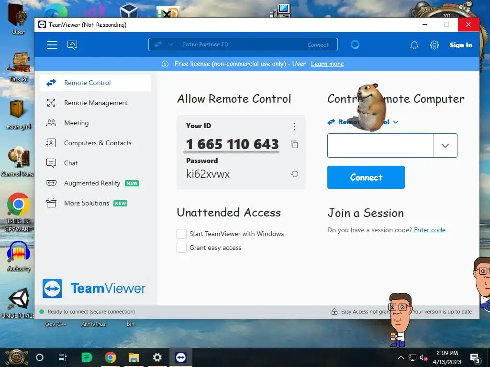Click the blue Connect button
Screen dimensions: 490x367
pyautogui.click(x=366, y=177)
